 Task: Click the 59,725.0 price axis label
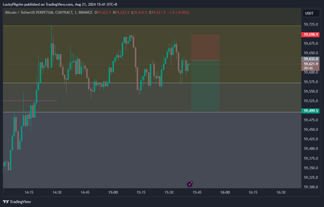pyautogui.click(x=311, y=24)
